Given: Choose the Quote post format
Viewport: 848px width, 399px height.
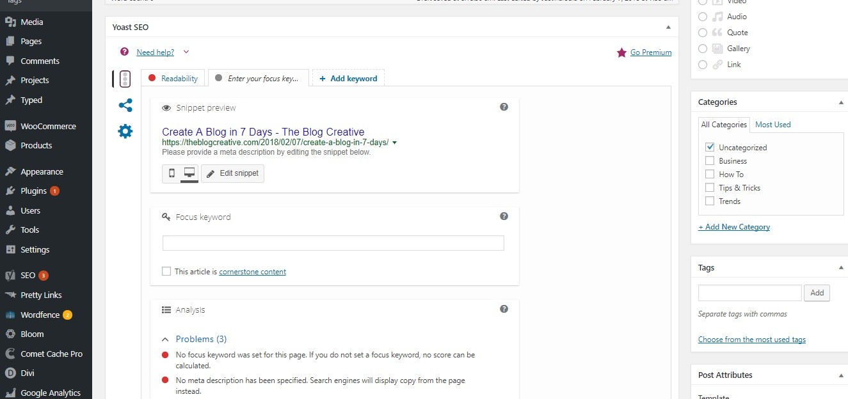Looking at the screenshot, I should pyautogui.click(x=703, y=33).
